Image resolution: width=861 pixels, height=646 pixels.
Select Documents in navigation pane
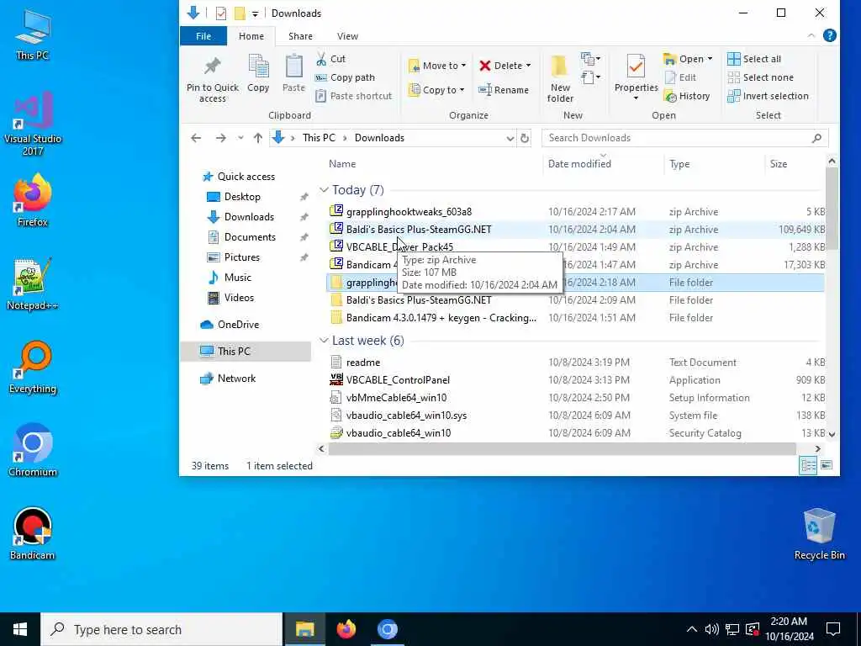point(250,236)
